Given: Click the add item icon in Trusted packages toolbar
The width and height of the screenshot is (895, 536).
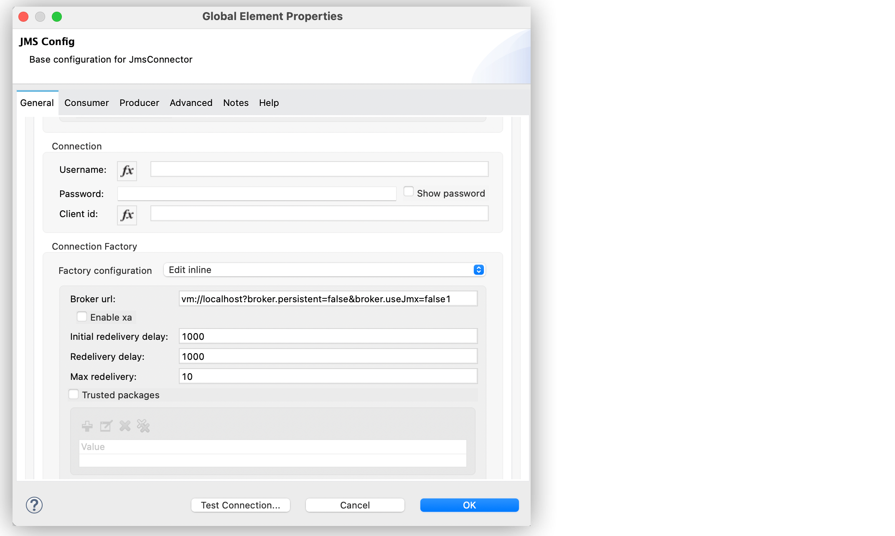Looking at the screenshot, I should click(87, 426).
